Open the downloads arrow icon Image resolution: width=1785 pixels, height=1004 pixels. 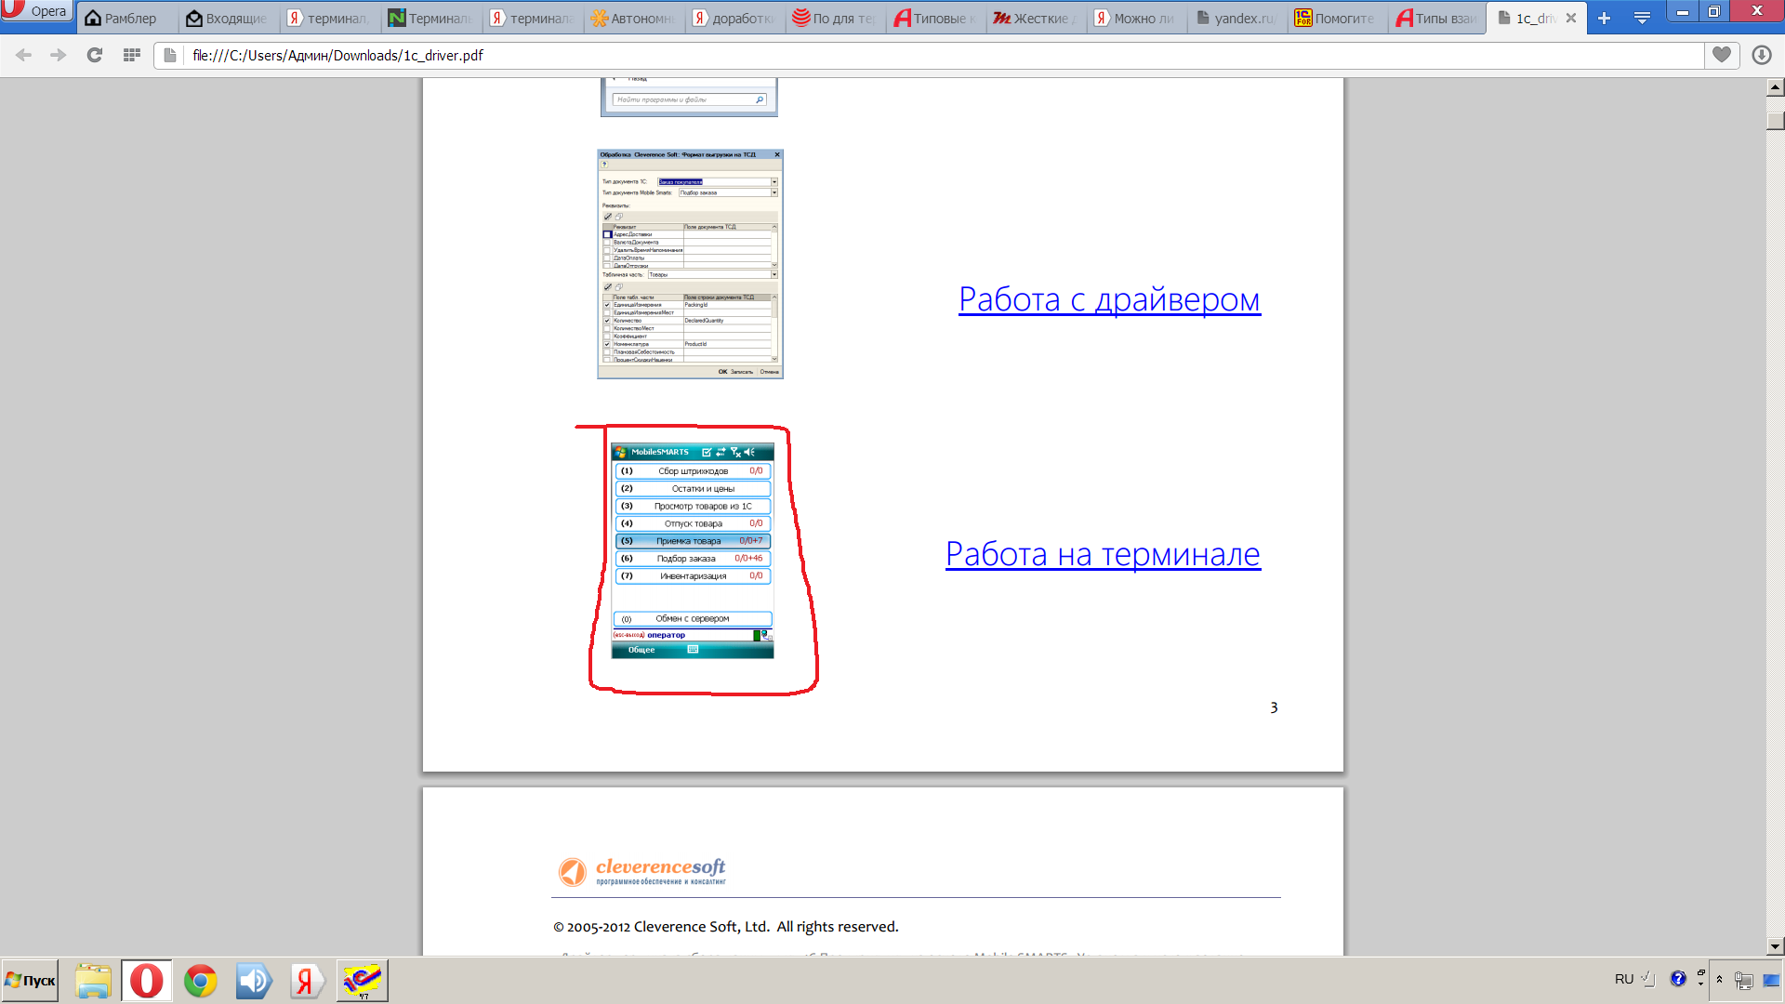[1761, 55]
